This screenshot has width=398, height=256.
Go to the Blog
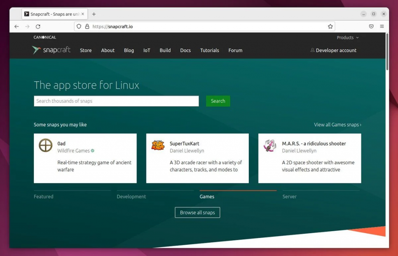pos(129,50)
